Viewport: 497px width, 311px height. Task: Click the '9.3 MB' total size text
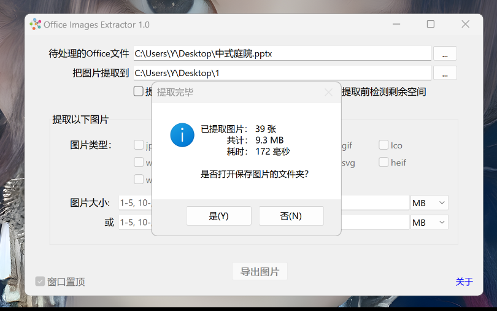coord(269,140)
